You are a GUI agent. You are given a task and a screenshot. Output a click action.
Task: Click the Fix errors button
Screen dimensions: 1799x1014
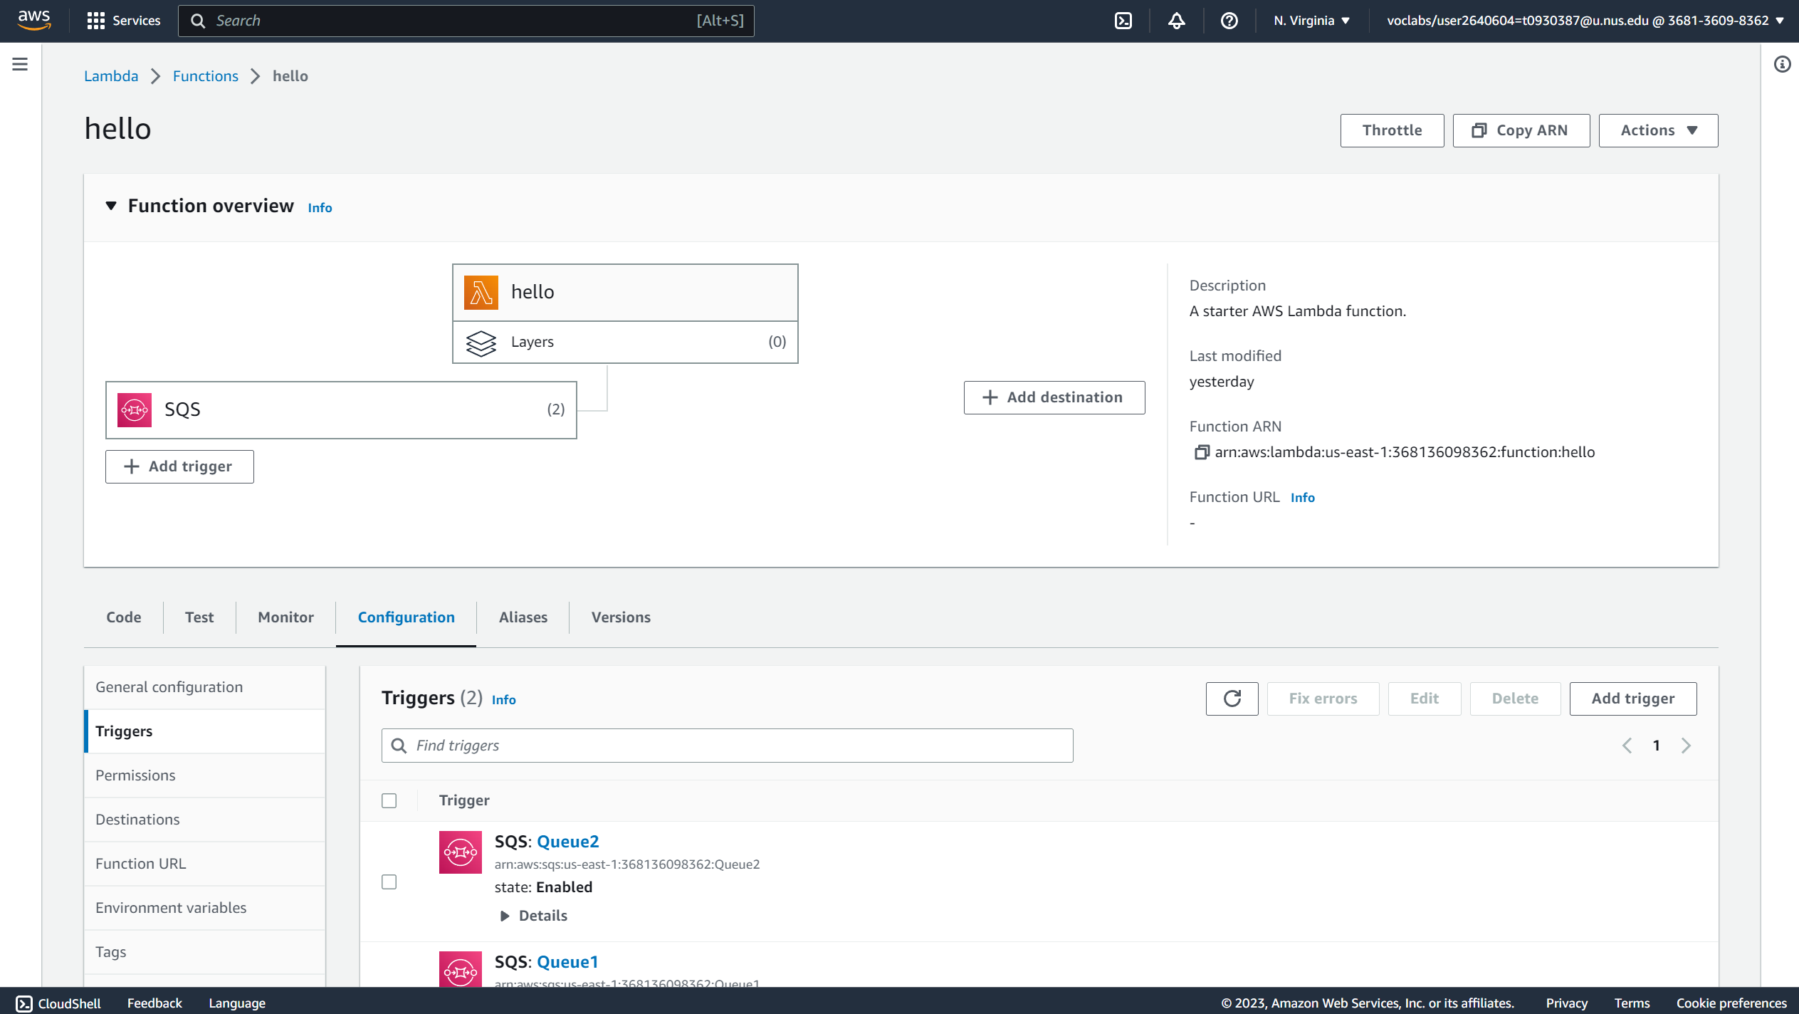coord(1323,699)
